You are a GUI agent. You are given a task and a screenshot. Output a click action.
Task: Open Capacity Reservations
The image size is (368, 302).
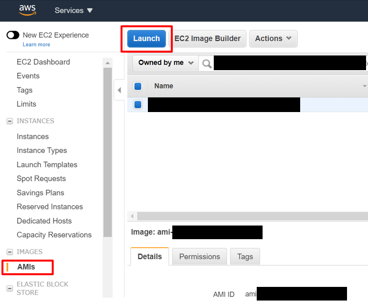pyautogui.click(x=54, y=235)
